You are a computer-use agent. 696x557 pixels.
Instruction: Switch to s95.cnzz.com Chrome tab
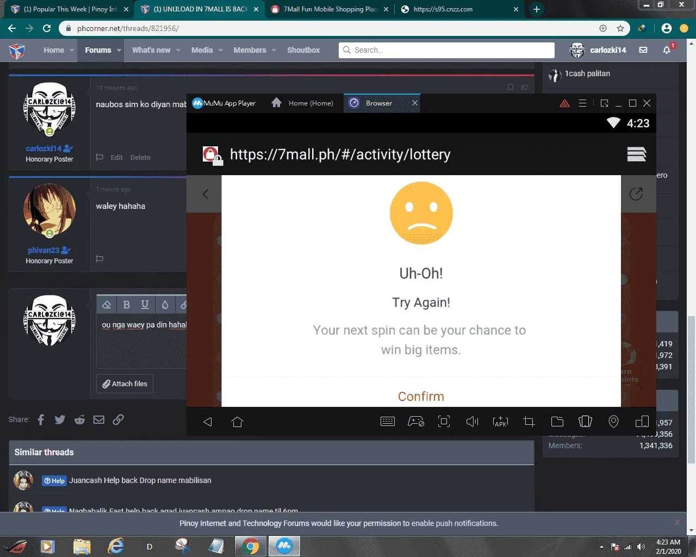460,9
